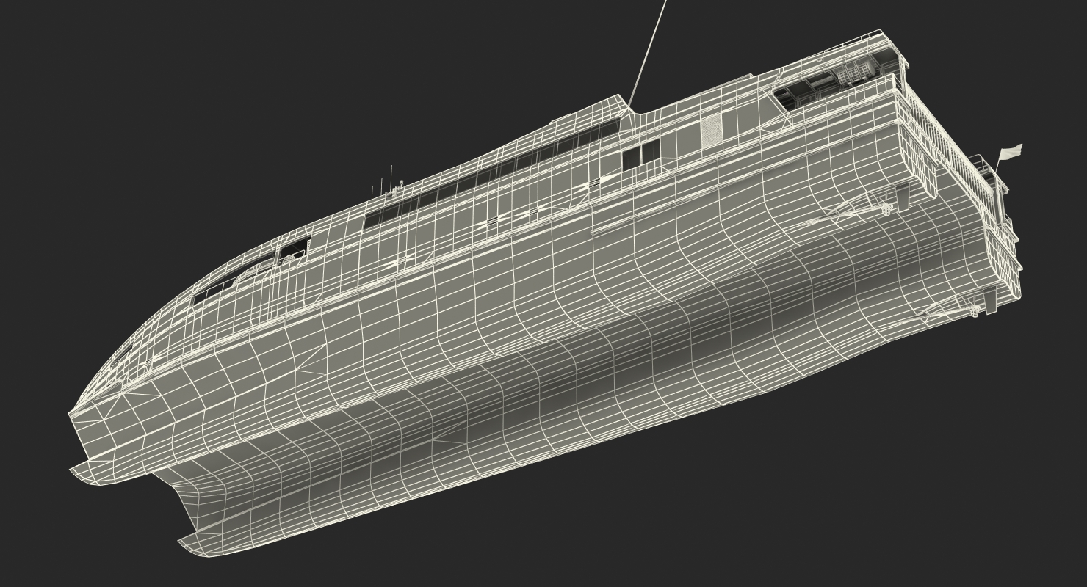Select the pair of dark windows beside the grille
Image resolution: width=1087 pixels, height=587 pixels.
pyautogui.click(x=641, y=156)
